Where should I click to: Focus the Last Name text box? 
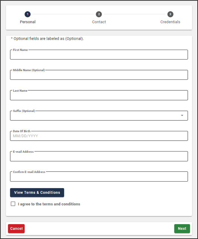coord(99,95)
